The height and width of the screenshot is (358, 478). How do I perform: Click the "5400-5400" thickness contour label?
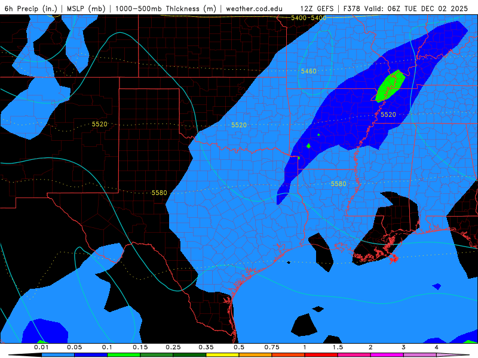tap(308, 18)
